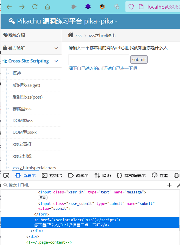
Task: Click the xss breadcrumb link
Action: [x=78, y=36]
